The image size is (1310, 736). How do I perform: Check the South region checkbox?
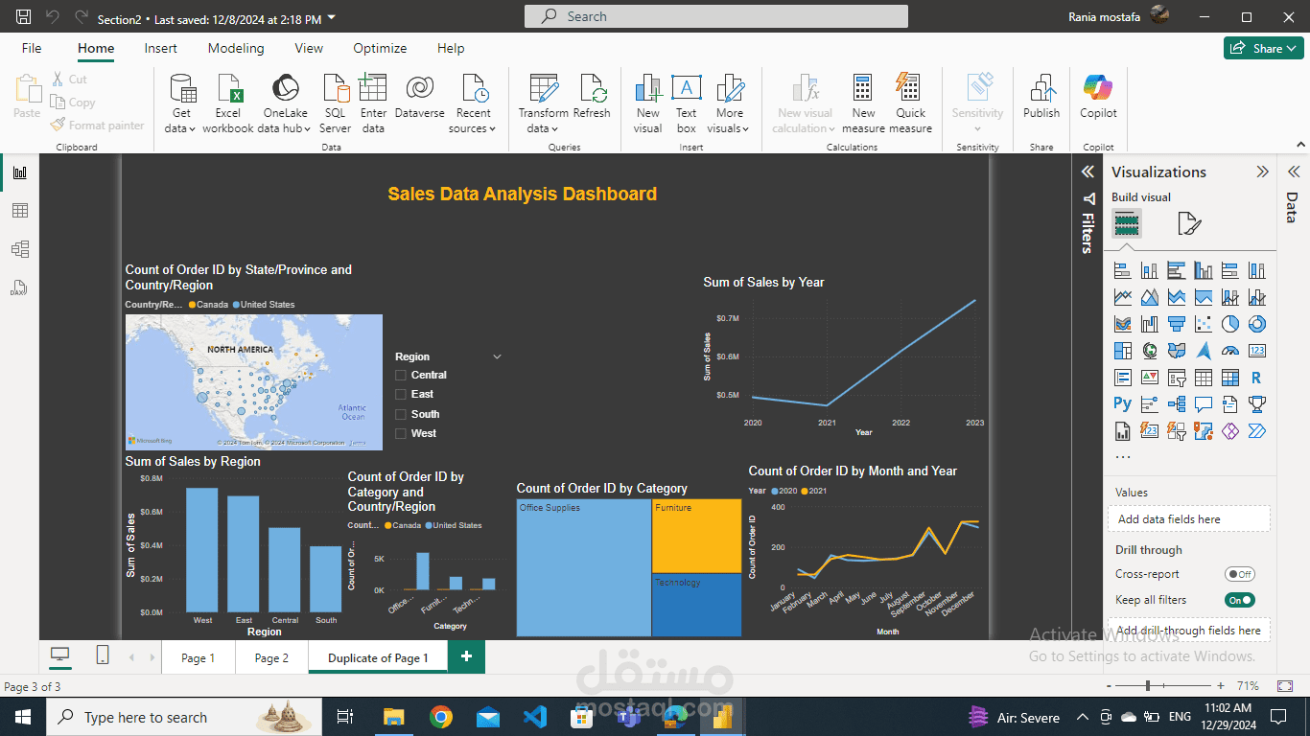pyautogui.click(x=401, y=414)
